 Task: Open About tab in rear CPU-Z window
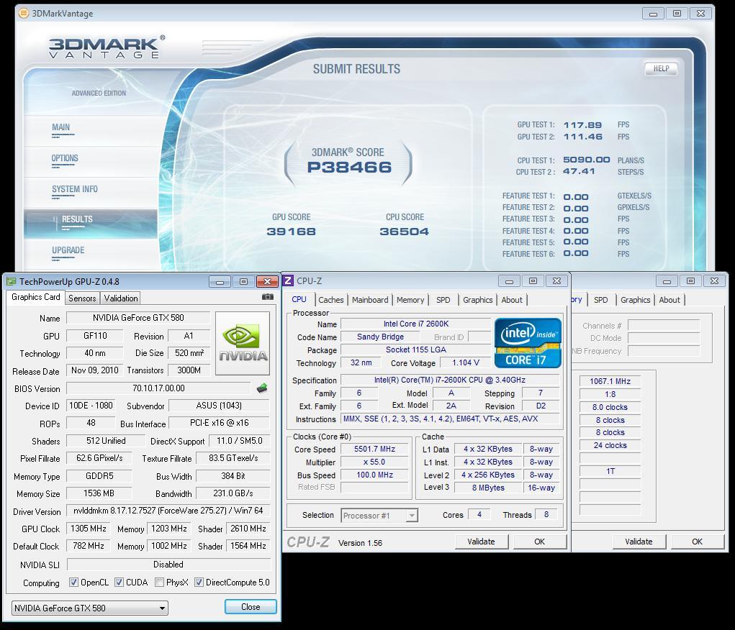[669, 300]
